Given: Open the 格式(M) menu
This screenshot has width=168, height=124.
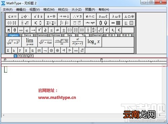Looking at the screenshot, I should pyautogui.click(x=49, y=10).
